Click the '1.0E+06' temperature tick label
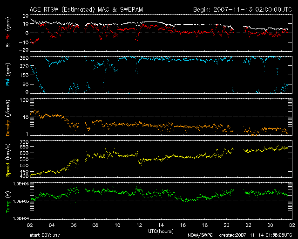298x239 pixels. tap(21, 184)
